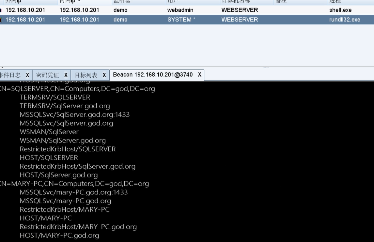Select the Beacon 192.168.10.201@3740 tab
Screen dimensions: 374x242
[153, 75]
